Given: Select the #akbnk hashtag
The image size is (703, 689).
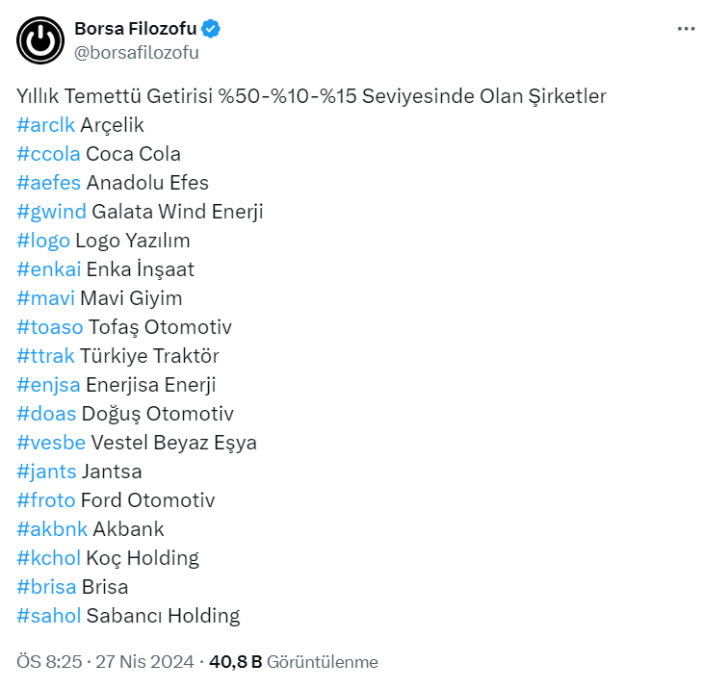Looking at the screenshot, I should [52, 529].
